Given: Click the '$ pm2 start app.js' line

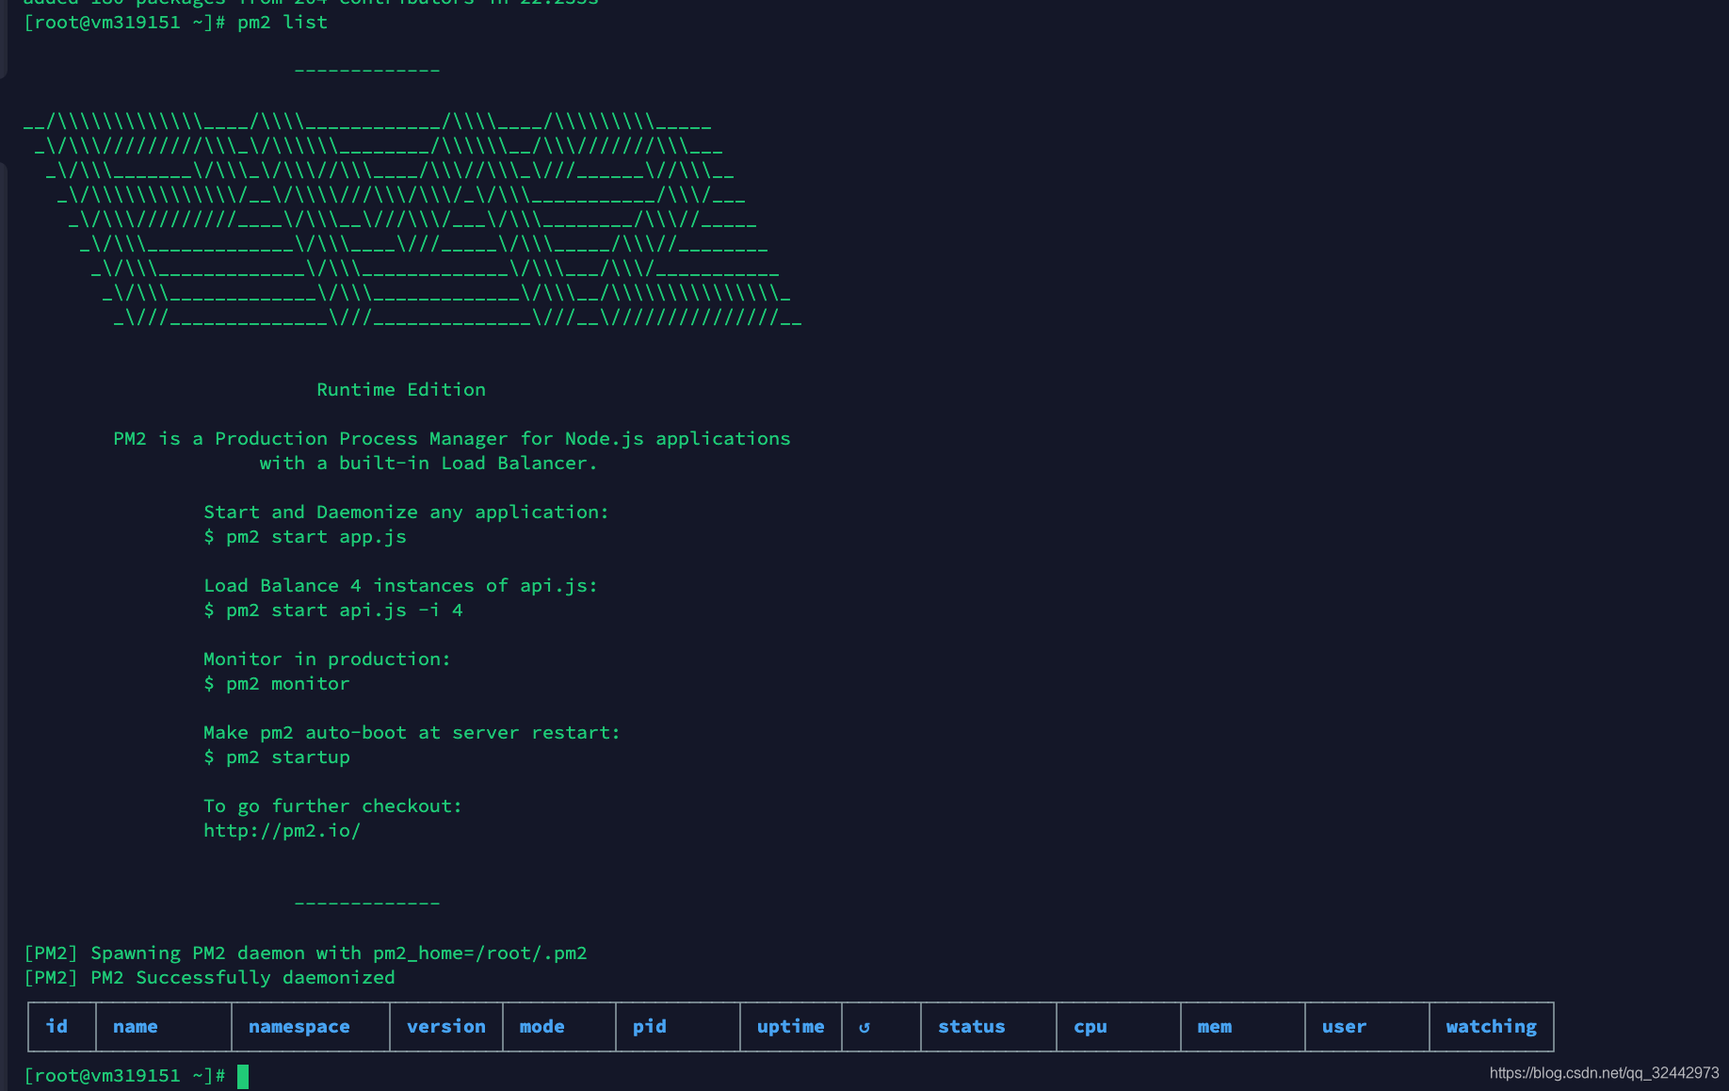Looking at the screenshot, I should pos(305,537).
